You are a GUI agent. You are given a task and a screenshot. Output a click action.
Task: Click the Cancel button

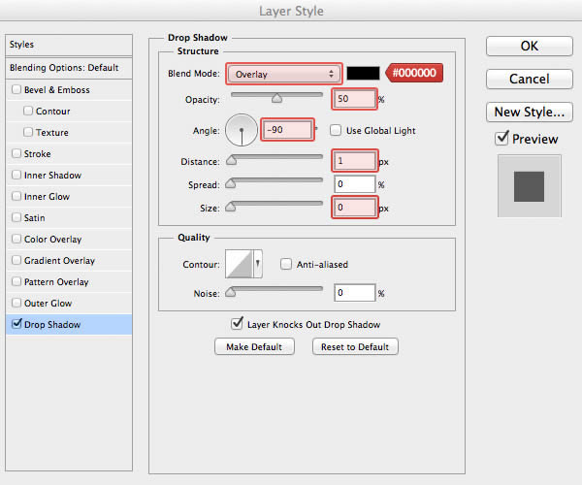[530, 79]
